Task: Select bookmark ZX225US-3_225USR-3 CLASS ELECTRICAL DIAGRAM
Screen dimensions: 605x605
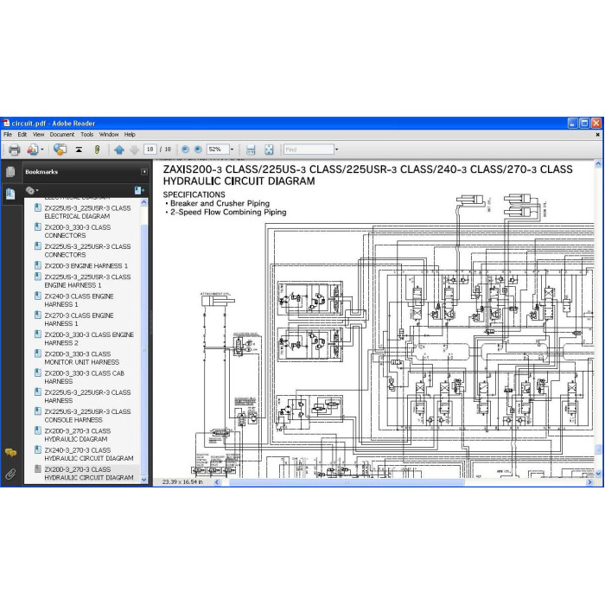Action: click(x=87, y=213)
